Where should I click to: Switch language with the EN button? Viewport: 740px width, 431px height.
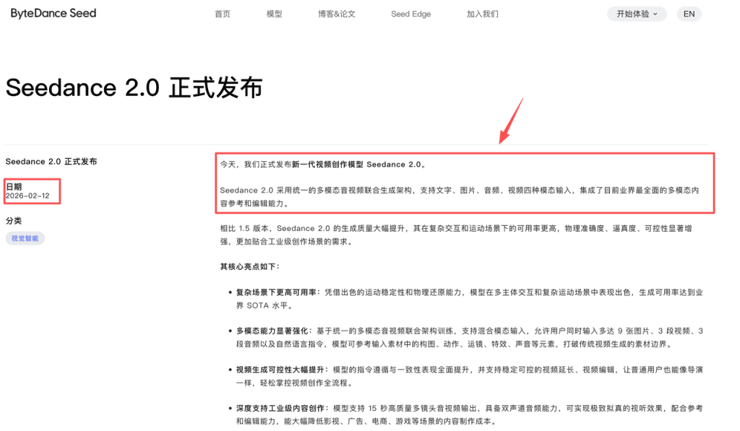tap(689, 14)
